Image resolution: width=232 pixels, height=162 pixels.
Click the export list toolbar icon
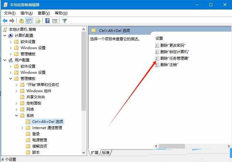point(38,21)
